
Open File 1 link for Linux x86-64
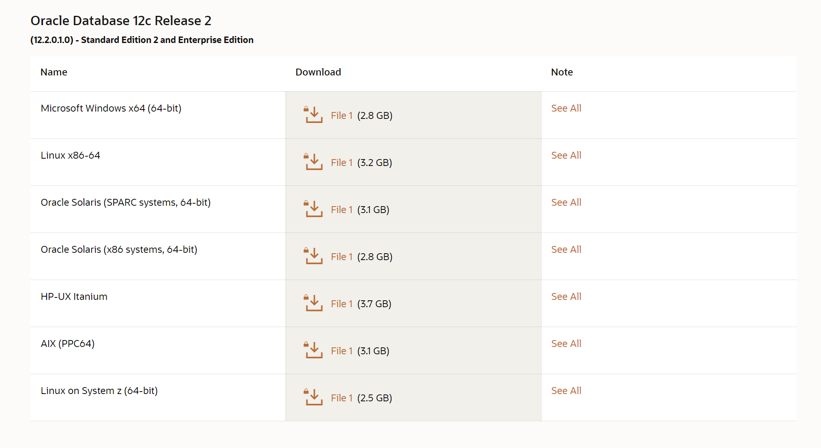[x=342, y=163]
